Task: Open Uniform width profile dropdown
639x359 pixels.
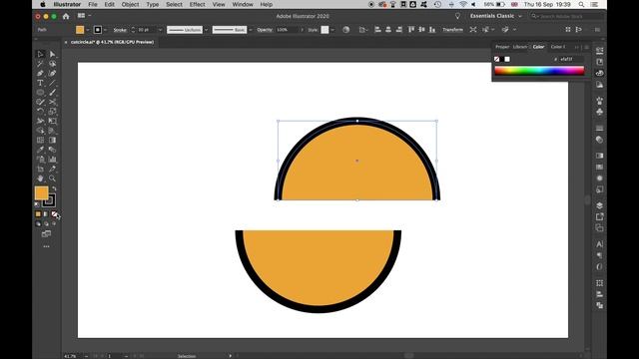Action: click(x=207, y=30)
